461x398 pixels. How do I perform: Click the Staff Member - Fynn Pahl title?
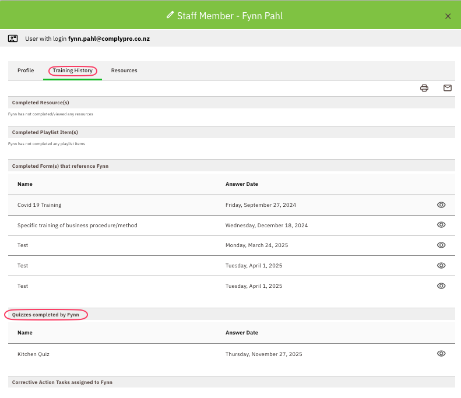coord(230,16)
